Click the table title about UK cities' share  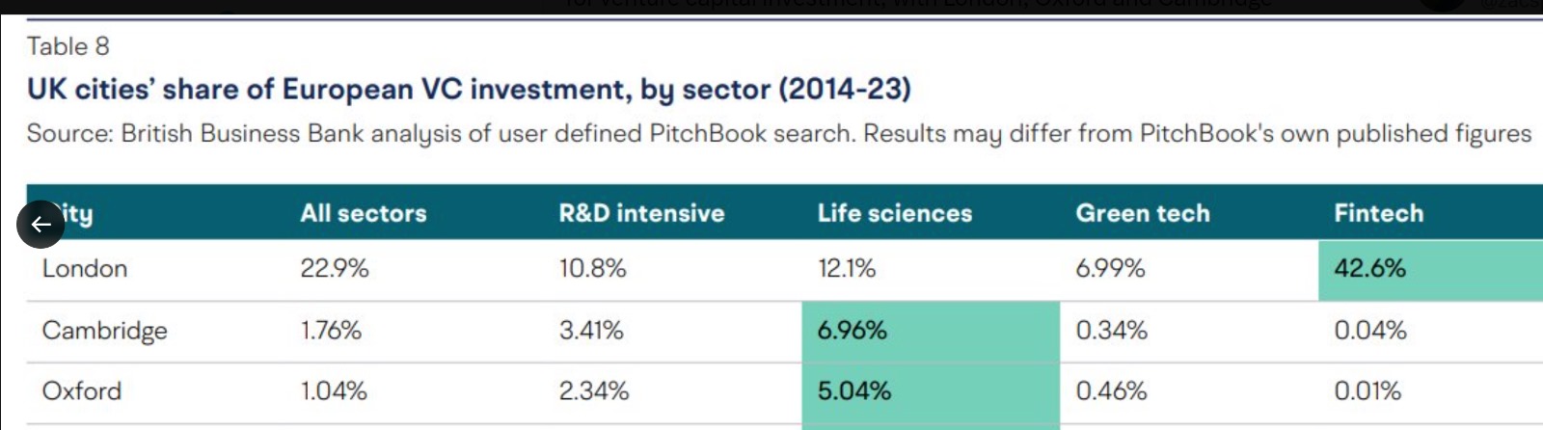pyautogui.click(x=469, y=90)
